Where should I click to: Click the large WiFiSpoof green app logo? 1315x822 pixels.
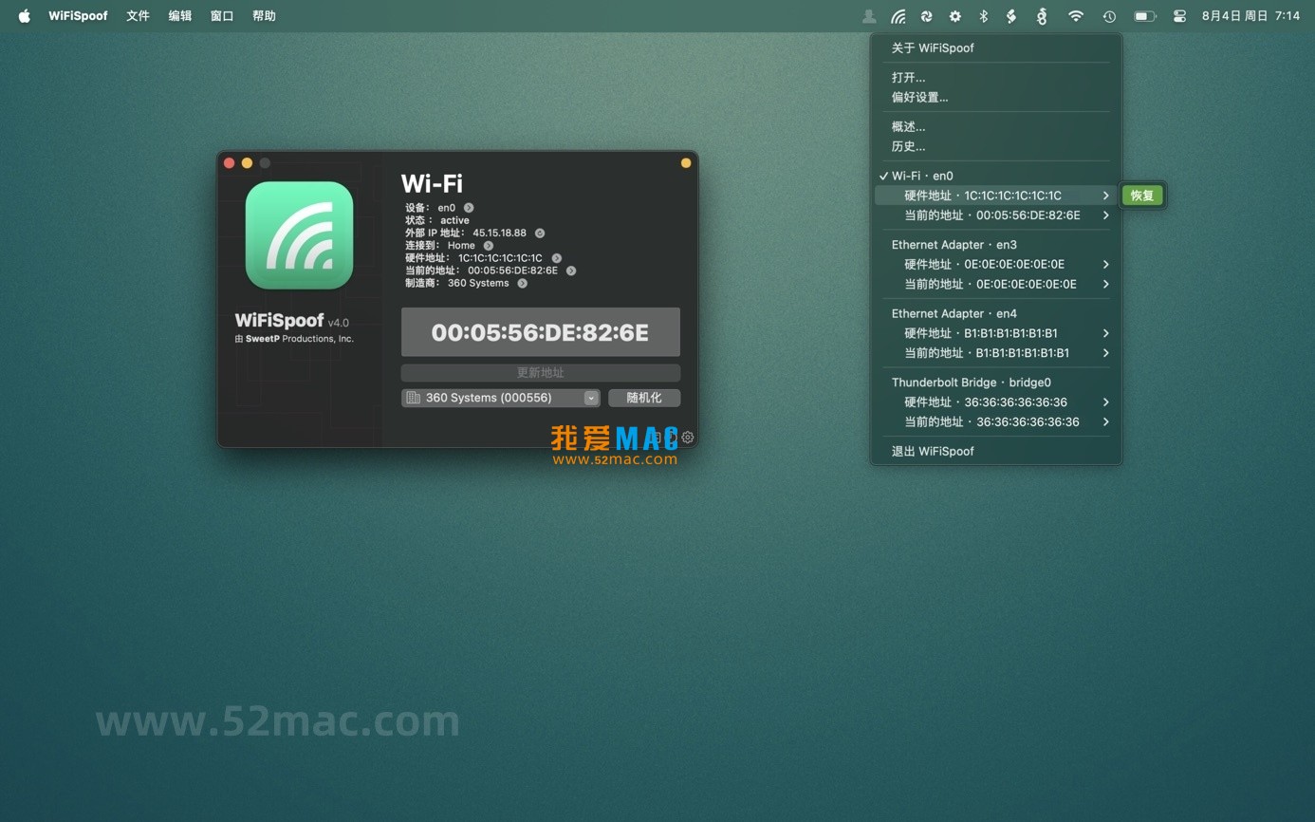pyautogui.click(x=299, y=235)
